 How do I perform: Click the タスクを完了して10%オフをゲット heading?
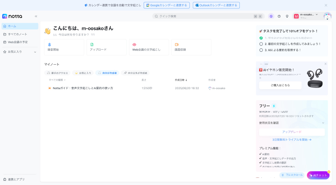click(288, 31)
